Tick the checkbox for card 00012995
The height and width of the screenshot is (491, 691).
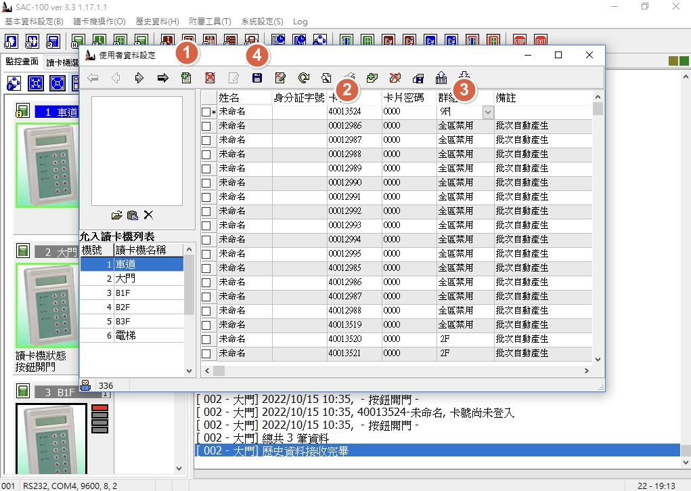pyautogui.click(x=206, y=254)
